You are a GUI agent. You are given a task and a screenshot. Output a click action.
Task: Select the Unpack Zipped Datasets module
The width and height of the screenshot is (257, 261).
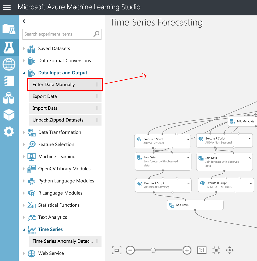click(65, 120)
